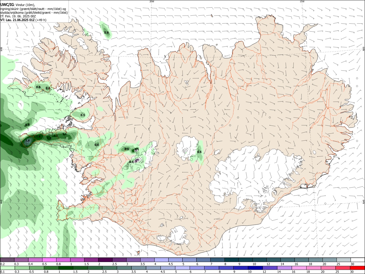Pick the dark mauve 0.2 snow swatch

[x=7, y=260]
